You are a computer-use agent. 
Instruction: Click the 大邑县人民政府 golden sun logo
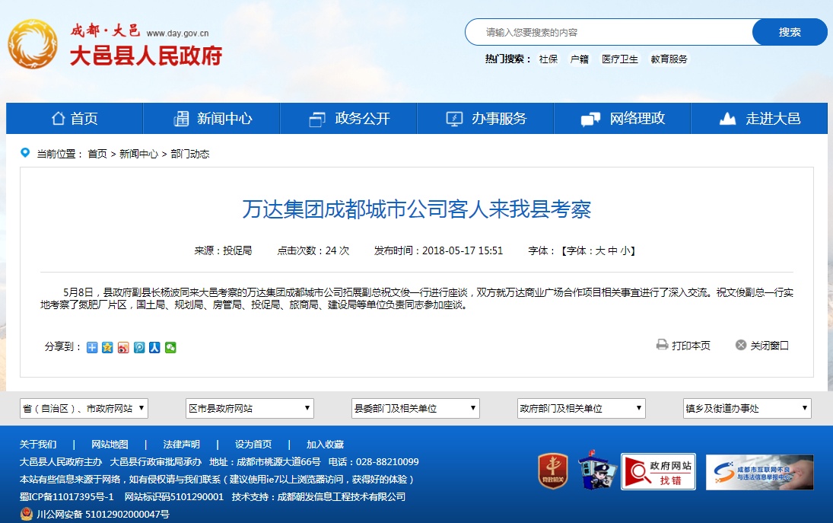(33, 44)
